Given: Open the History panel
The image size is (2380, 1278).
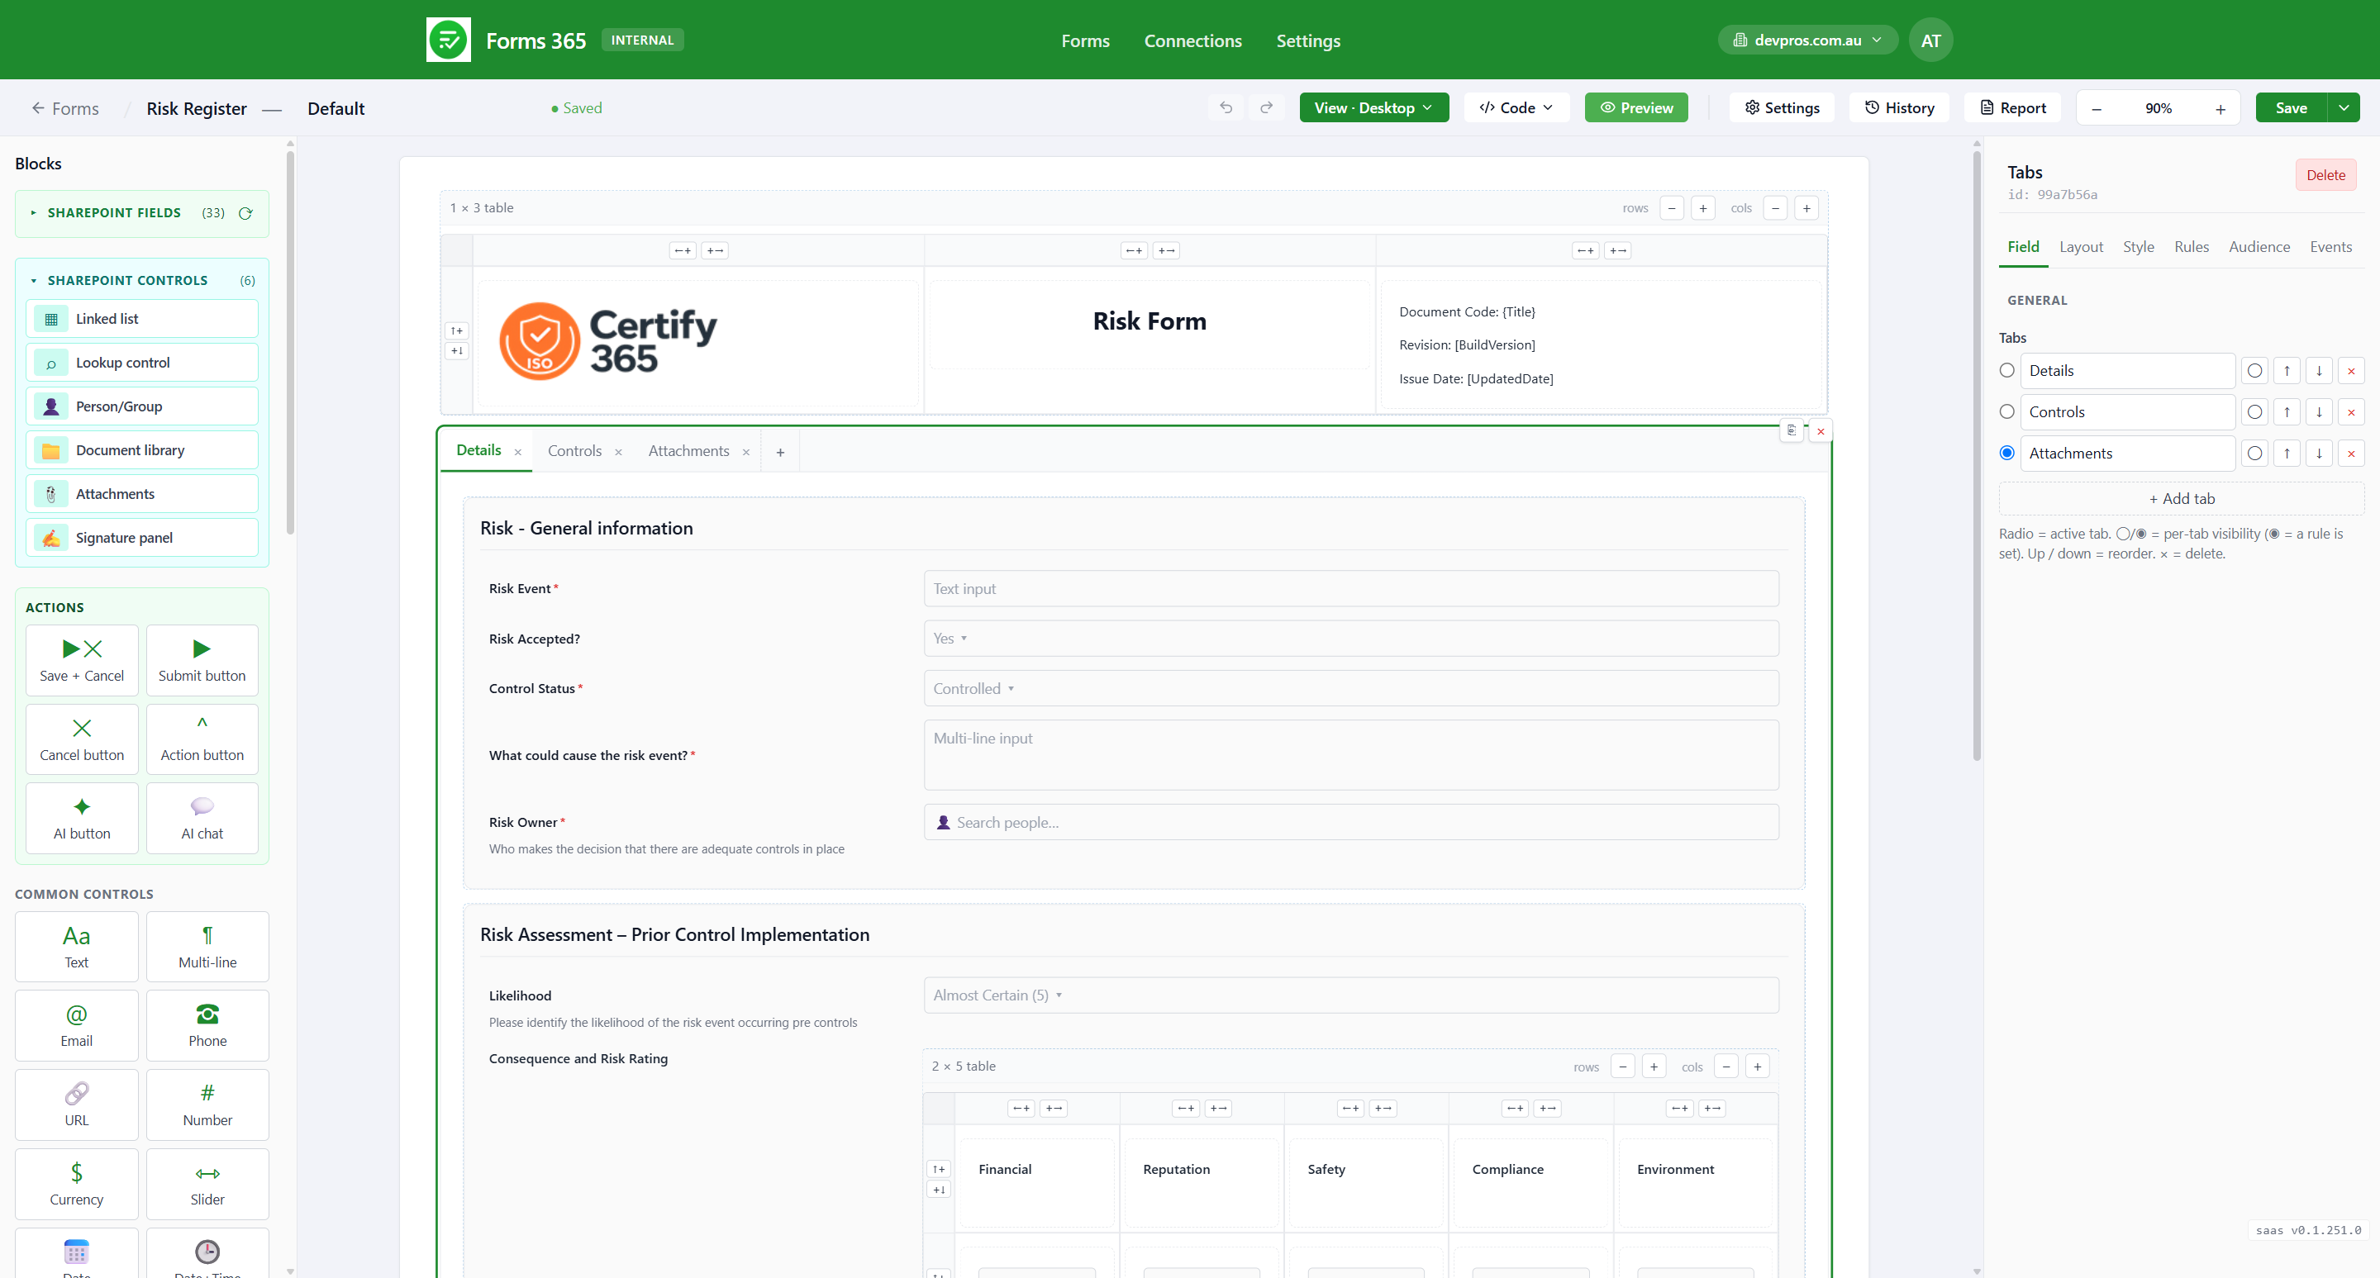Looking at the screenshot, I should coord(1899,108).
